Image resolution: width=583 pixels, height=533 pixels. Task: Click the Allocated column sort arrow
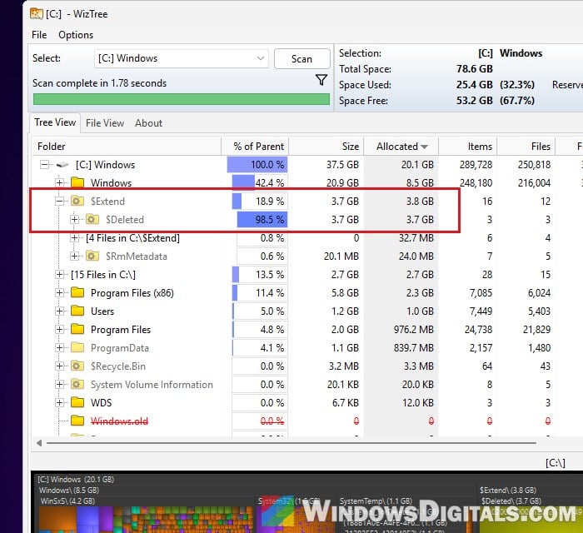(x=424, y=147)
